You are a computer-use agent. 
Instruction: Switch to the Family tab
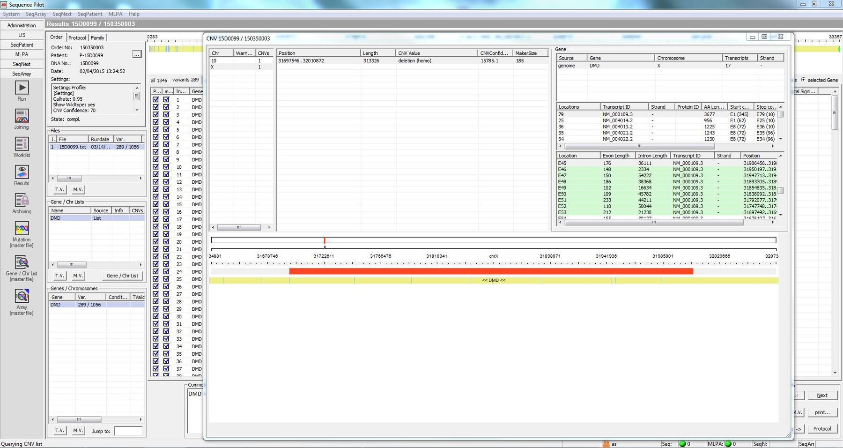pyautogui.click(x=97, y=37)
